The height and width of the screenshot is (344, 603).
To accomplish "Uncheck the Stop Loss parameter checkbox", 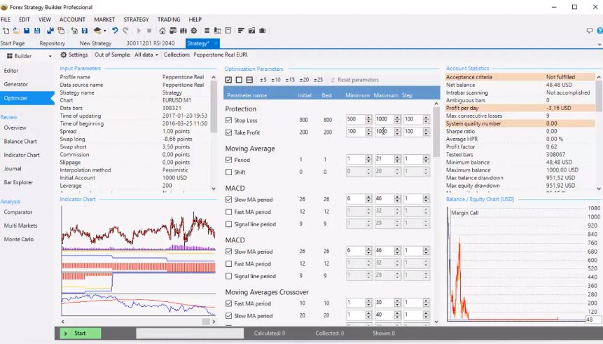I will click(228, 120).
